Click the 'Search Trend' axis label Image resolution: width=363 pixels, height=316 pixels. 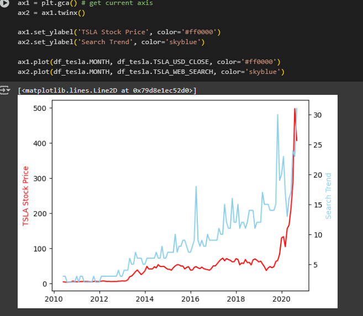(328, 196)
